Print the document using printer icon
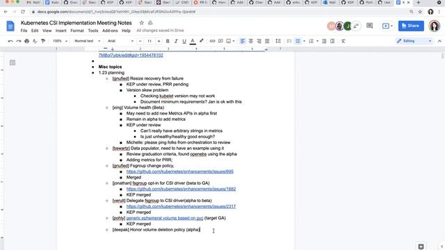The height and width of the screenshot is (250, 445). 26,41
